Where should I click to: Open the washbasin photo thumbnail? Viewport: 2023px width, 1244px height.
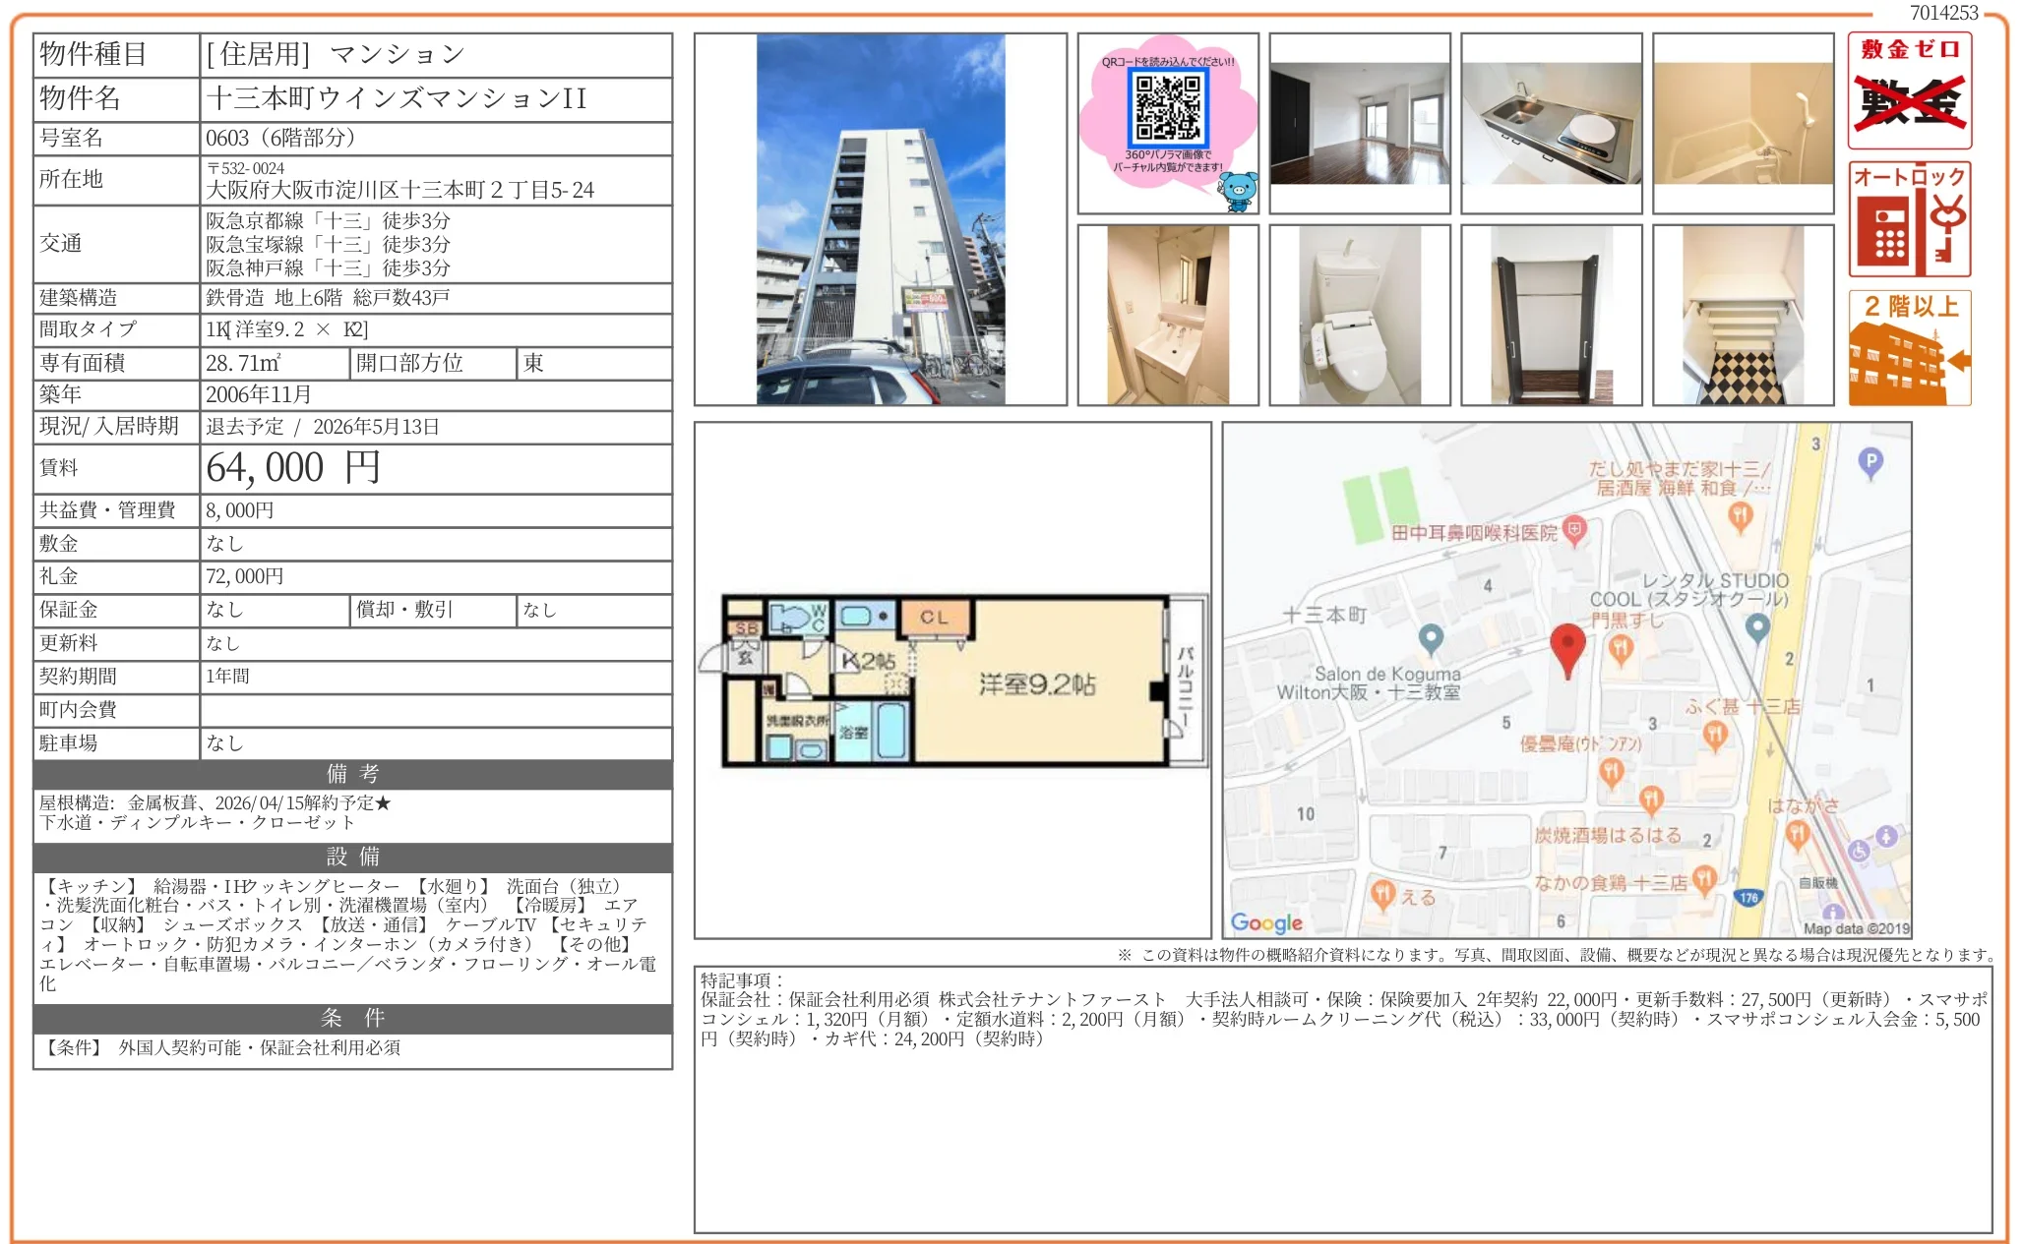[x=1167, y=316]
